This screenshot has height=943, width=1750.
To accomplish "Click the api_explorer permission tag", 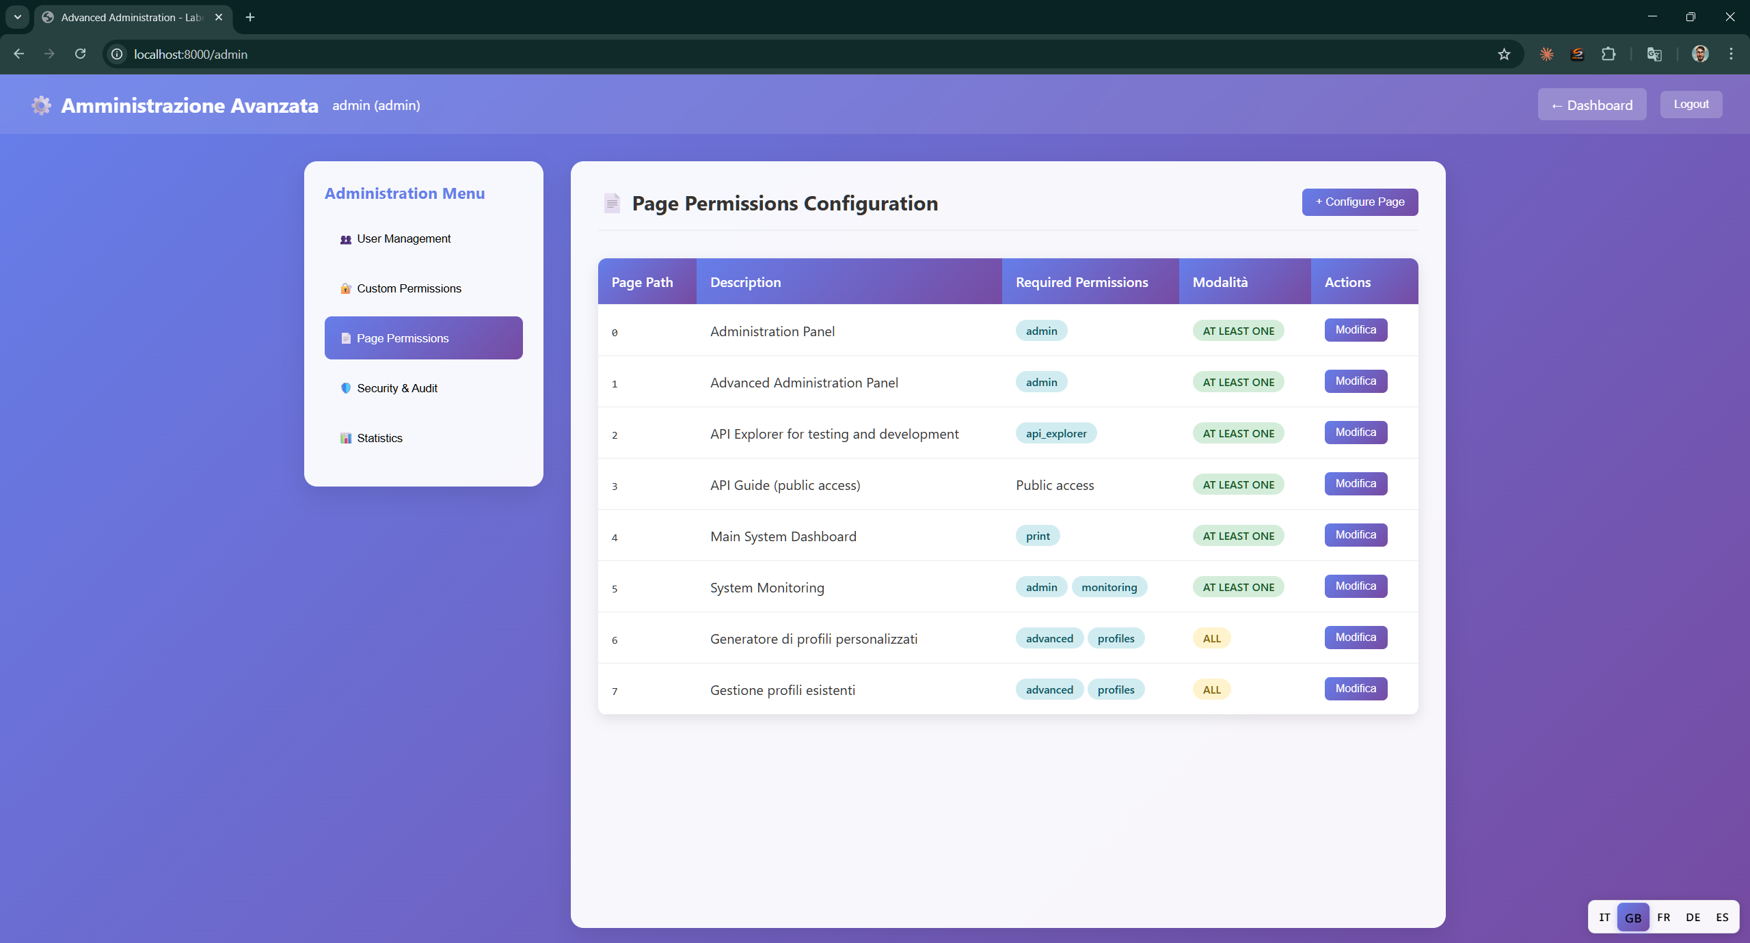I will tap(1056, 433).
